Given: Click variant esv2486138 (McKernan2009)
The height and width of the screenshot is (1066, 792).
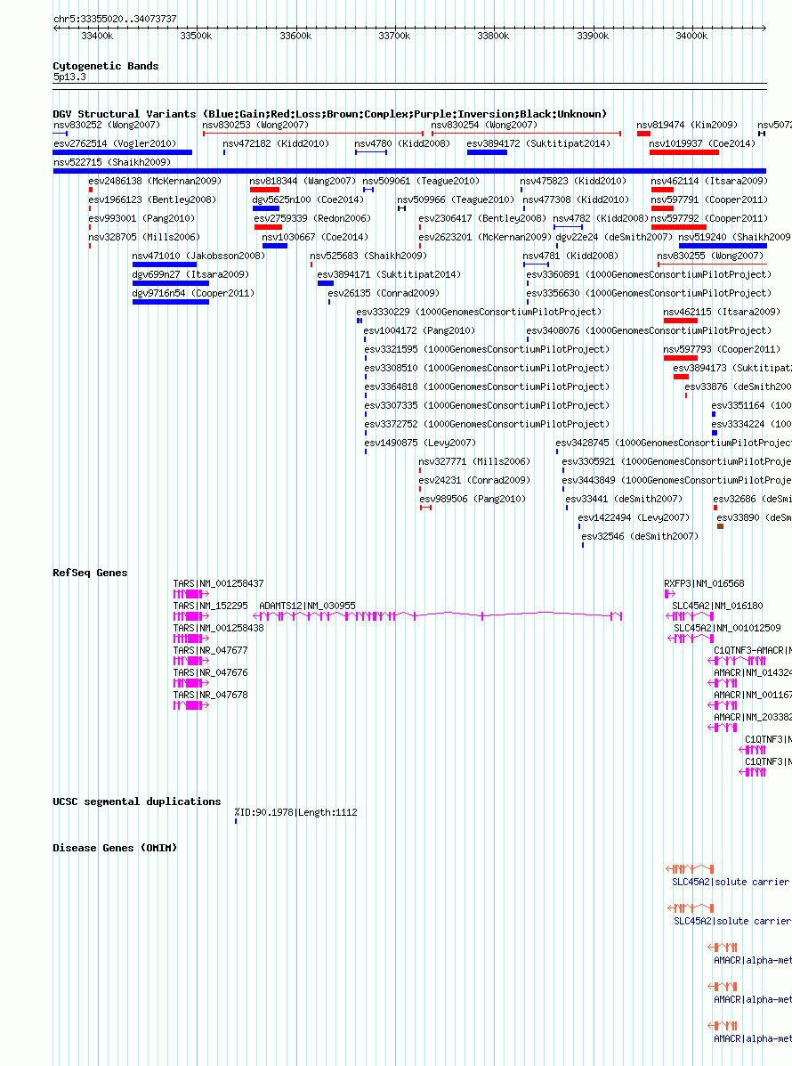Looking at the screenshot, I should click(155, 181).
